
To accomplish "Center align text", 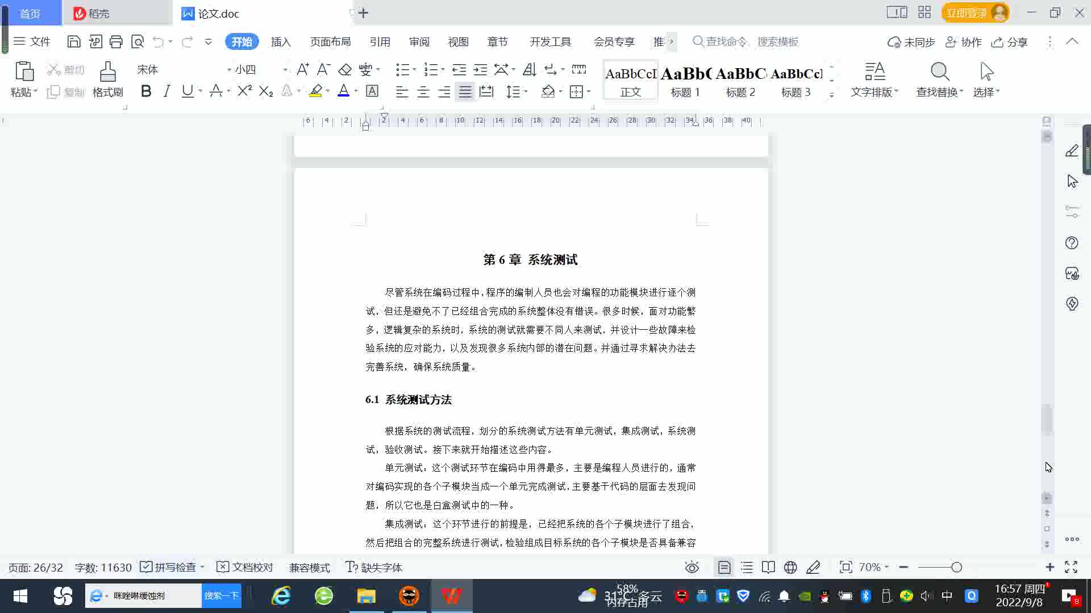I will coord(423,91).
